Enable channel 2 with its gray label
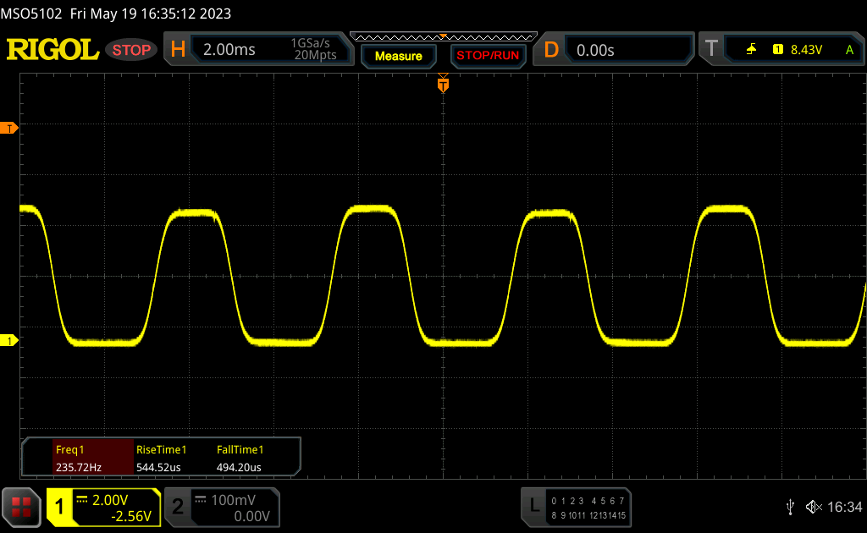This screenshot has height=533, width=867. click(x=178, y=507)
